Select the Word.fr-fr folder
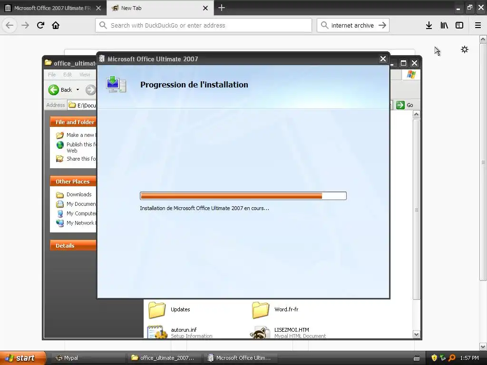The height and width of the screenshot is (365, 487). coord(275,309)
